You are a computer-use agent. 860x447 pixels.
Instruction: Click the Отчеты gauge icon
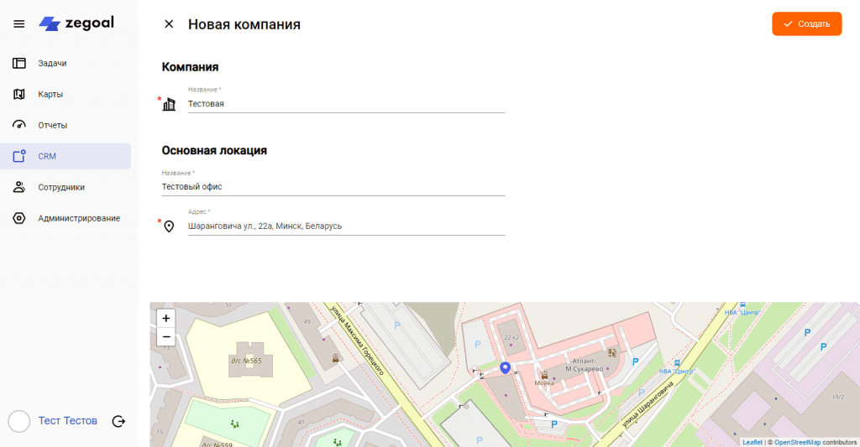click(19, 125)
